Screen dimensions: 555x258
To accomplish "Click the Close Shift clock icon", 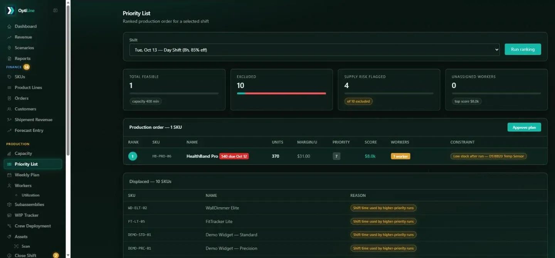I will tap(9, 256).
